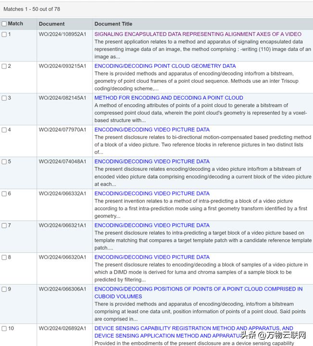Image resolution: width=313 pixels, height=346 pixels.
Task: Toggle the match 10 checkbox
Action: pos(4,329)
